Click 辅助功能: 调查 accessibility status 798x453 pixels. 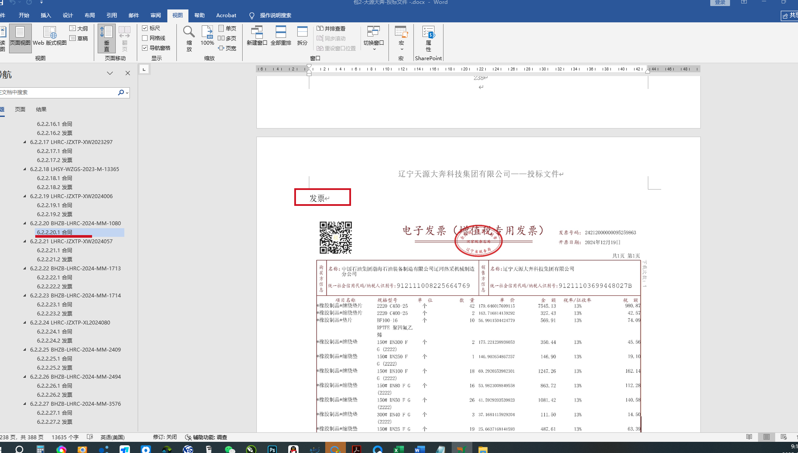[206, 437]
